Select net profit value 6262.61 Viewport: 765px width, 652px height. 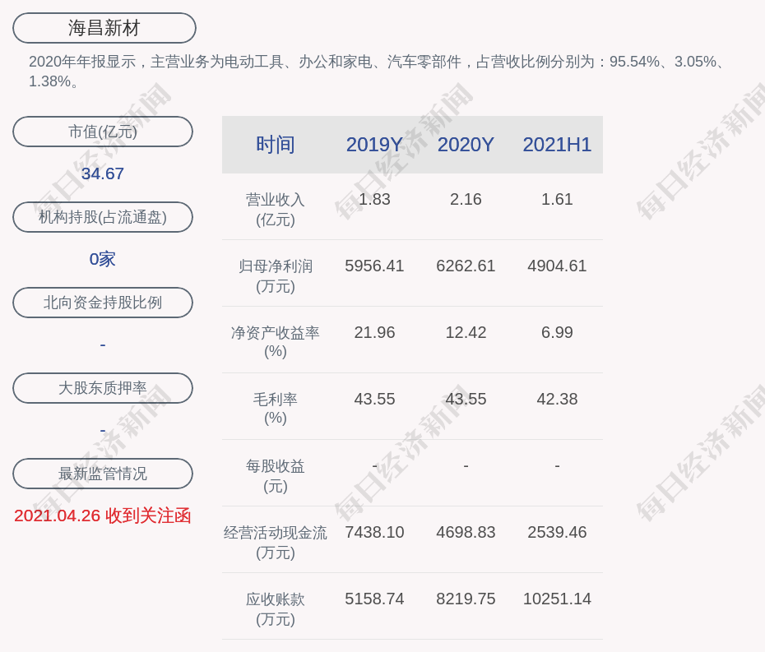pos(466,266)
